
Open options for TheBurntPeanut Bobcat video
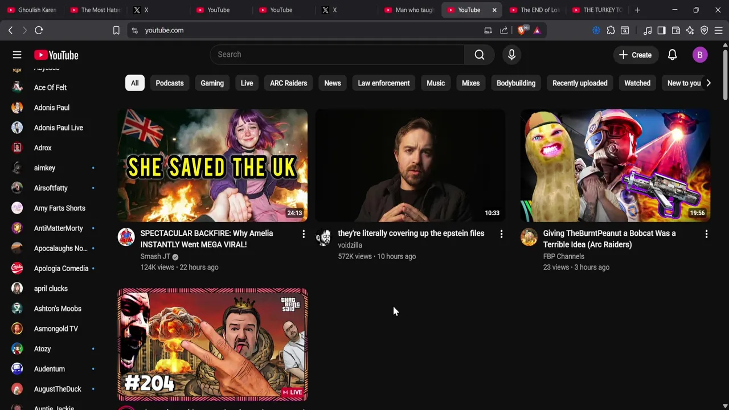[x=706, y=234]
